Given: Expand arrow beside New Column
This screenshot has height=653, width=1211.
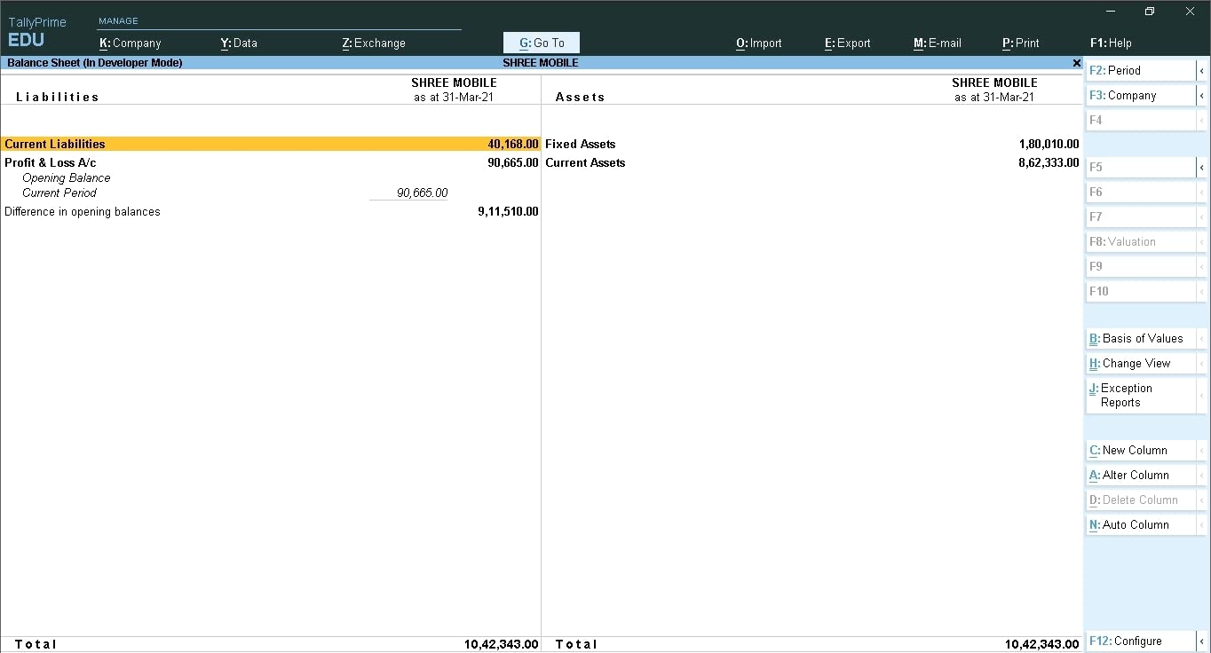Looking at the screenshot, I should click(1201, 450).
